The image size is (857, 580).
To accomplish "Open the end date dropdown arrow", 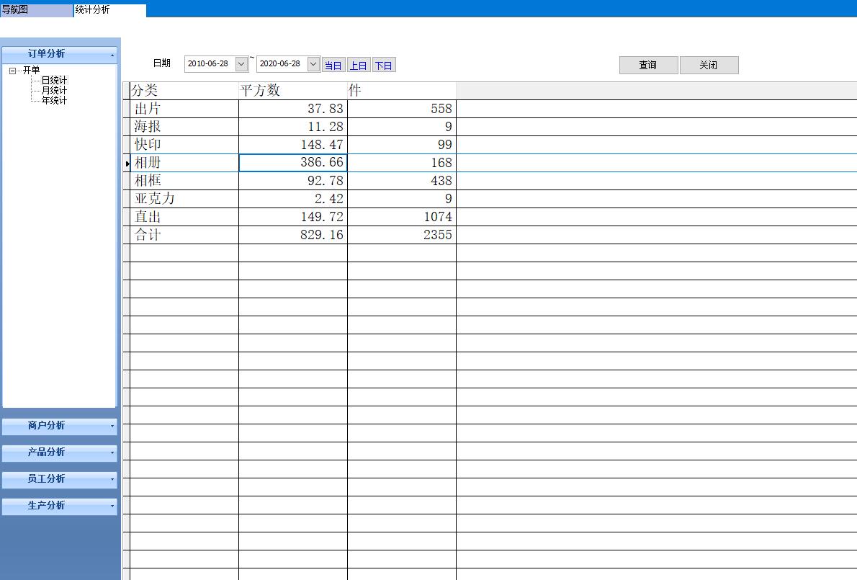I will coord(313,64).
